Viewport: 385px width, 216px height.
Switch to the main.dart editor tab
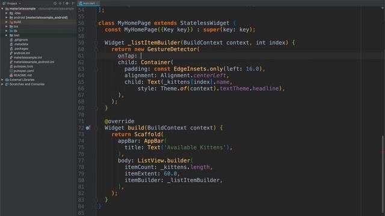coord(88,4)
